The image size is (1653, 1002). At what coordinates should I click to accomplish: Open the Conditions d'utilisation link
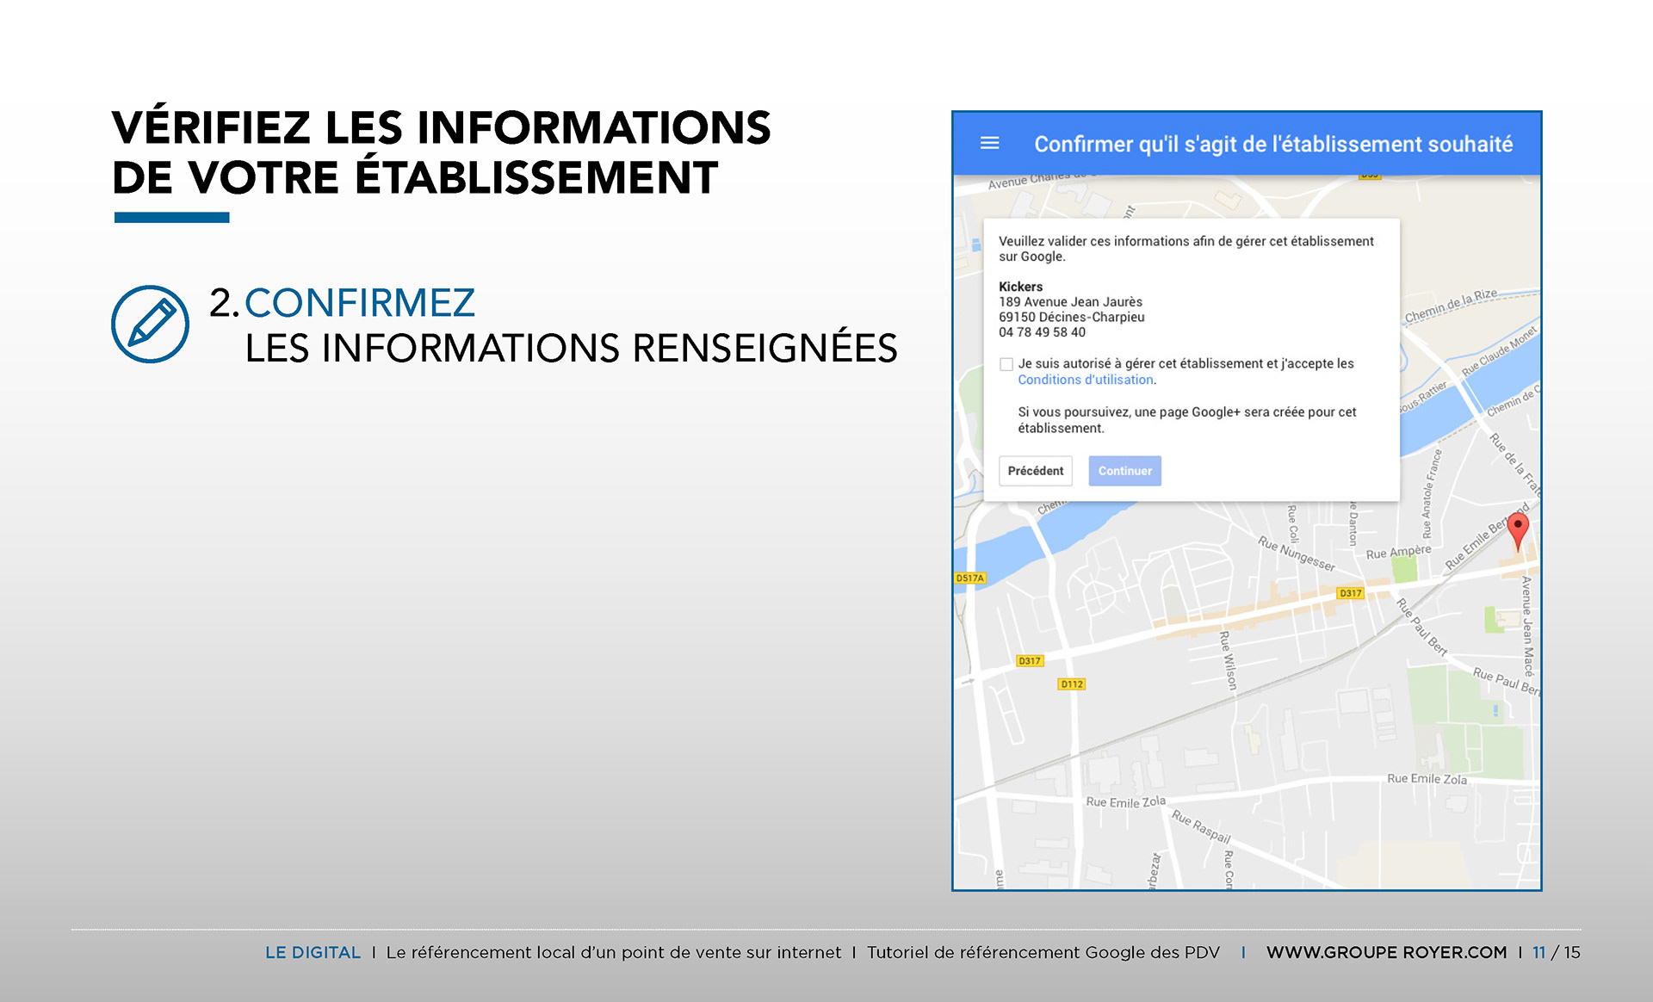1085,380
